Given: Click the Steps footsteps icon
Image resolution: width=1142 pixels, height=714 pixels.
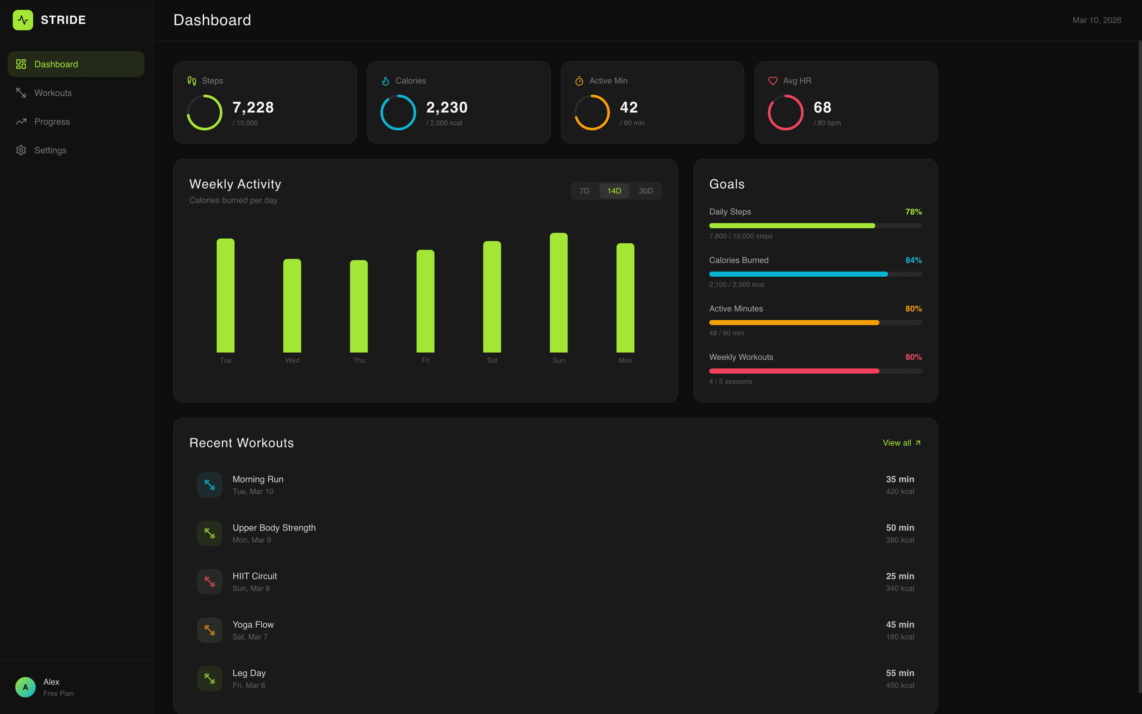Looking at the screenshot, I should point(191,81).
